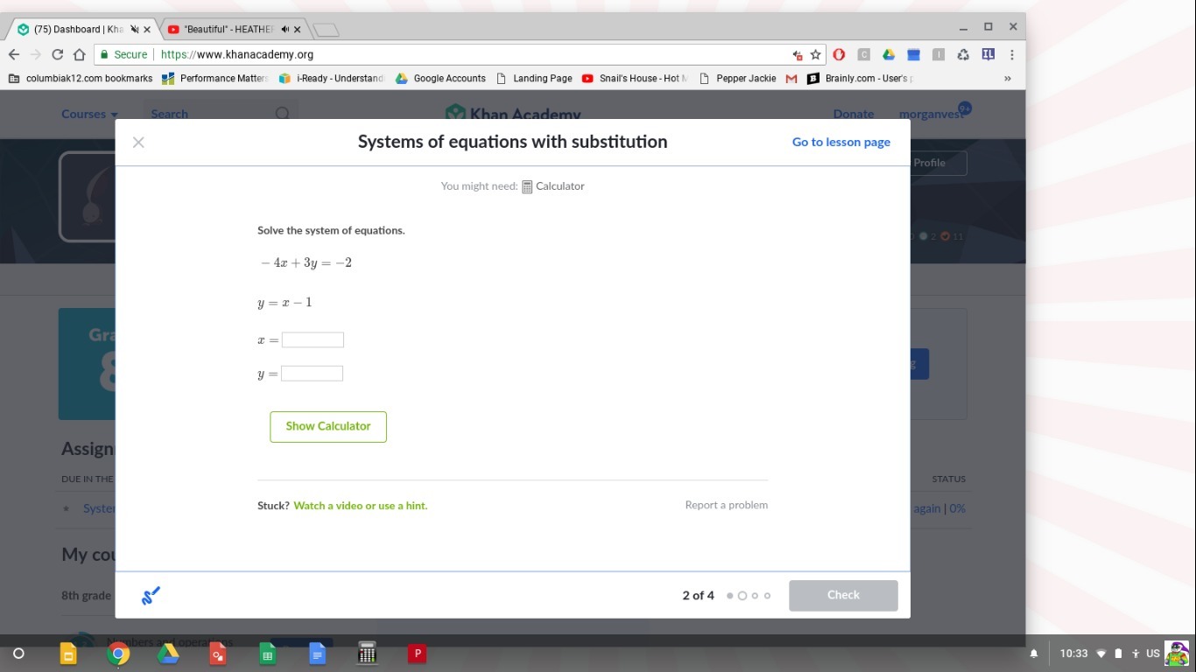This screenshot has height=672, width=1196.
Task: Open the red P app on the shelf
Action: point(418,653)
